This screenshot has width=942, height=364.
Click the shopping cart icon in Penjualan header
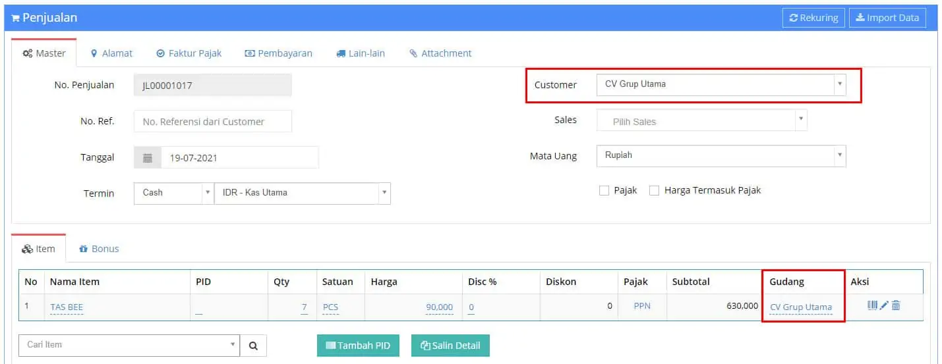point(15,18)
